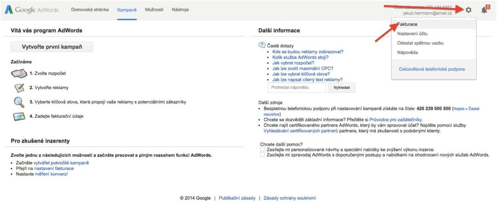Click the billing card icon
Viewport: 497px width, 209px height.
click(x=19, y=116)
